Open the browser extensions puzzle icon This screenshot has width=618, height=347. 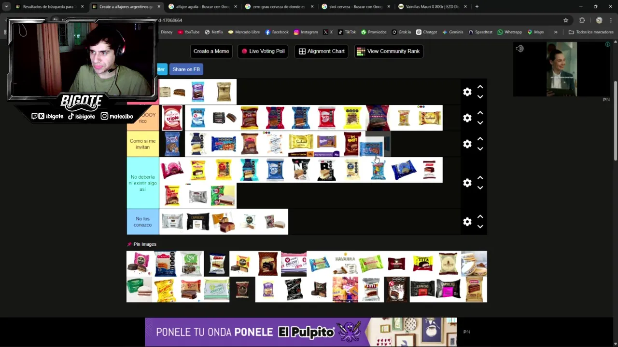point(582,20)
